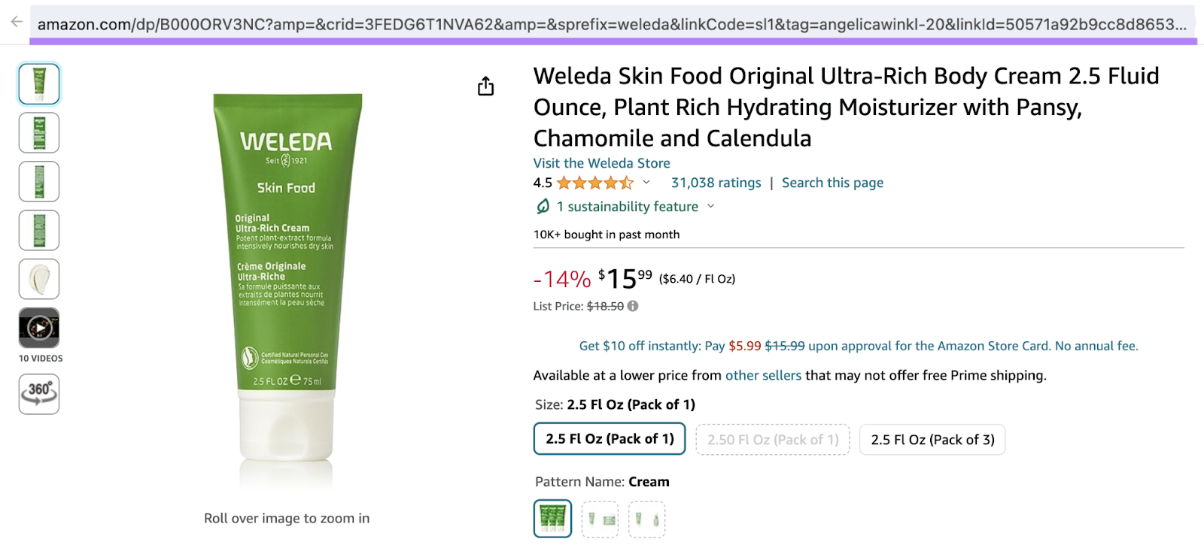
Task: Open the 10 VIDEOS player thumbnail
Action: (x=38, y=328)
